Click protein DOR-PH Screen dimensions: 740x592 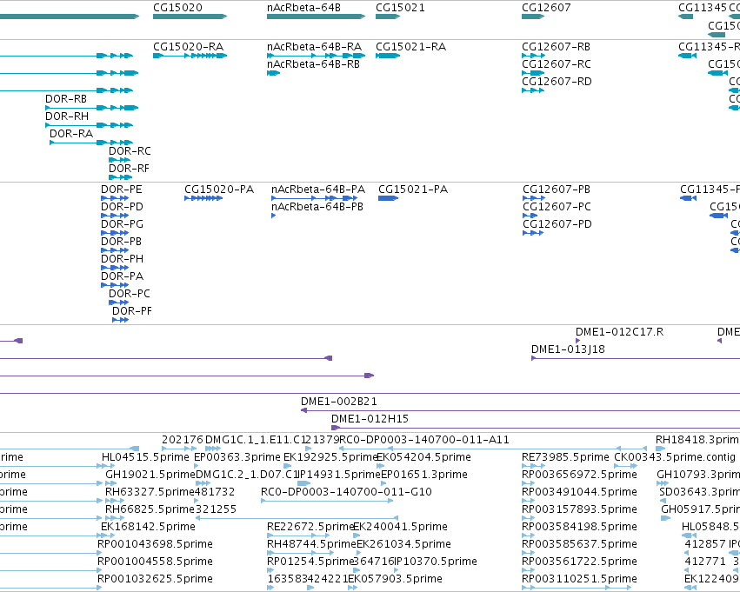pos(115,268)
